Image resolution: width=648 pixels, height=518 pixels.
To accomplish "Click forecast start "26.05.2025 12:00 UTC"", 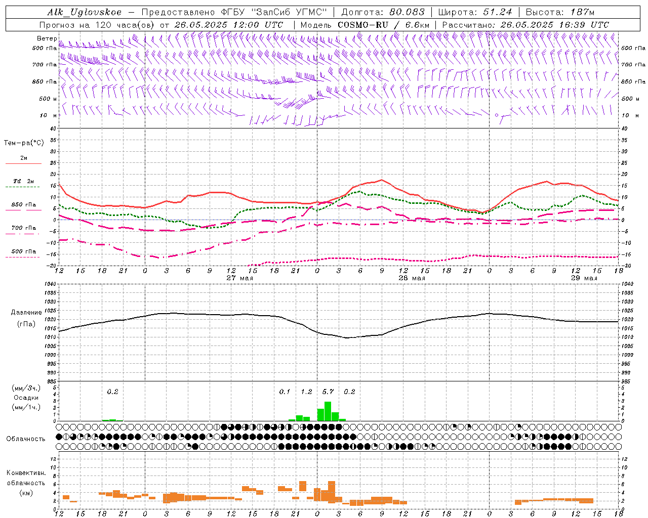I will [228, 25].
